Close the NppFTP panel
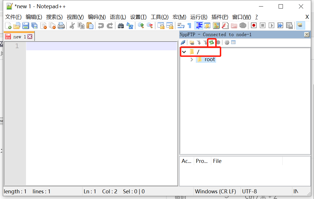The image size is (314, 199). coord(307,34)
